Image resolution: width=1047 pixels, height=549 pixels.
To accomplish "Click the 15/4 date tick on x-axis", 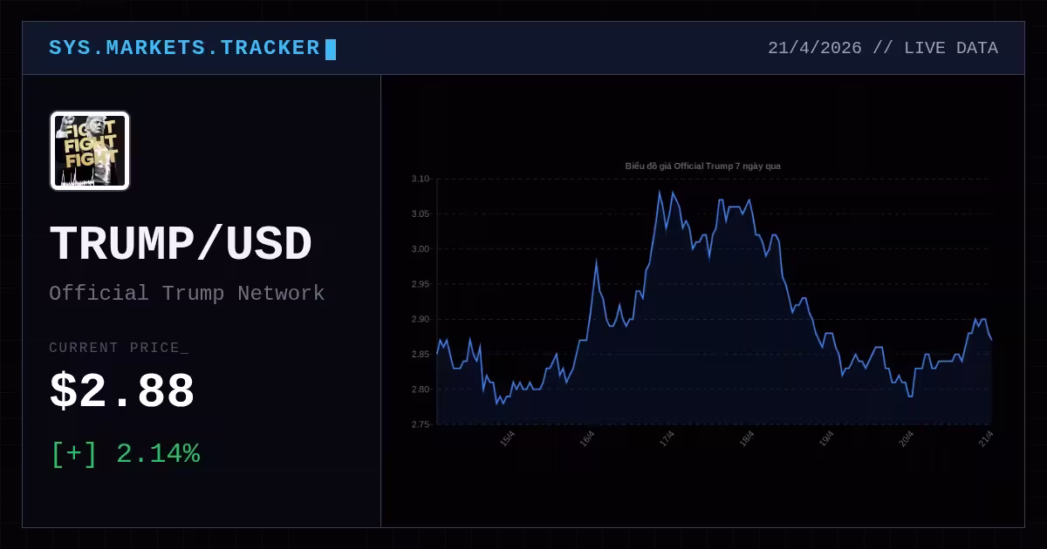I will [x=508, y=438].
